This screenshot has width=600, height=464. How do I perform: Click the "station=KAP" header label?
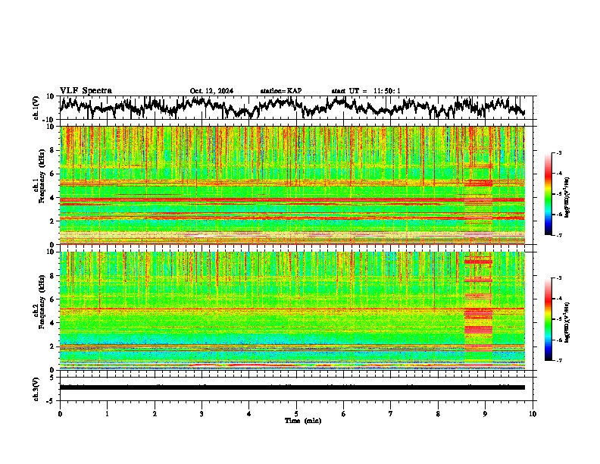pos(281,91)
